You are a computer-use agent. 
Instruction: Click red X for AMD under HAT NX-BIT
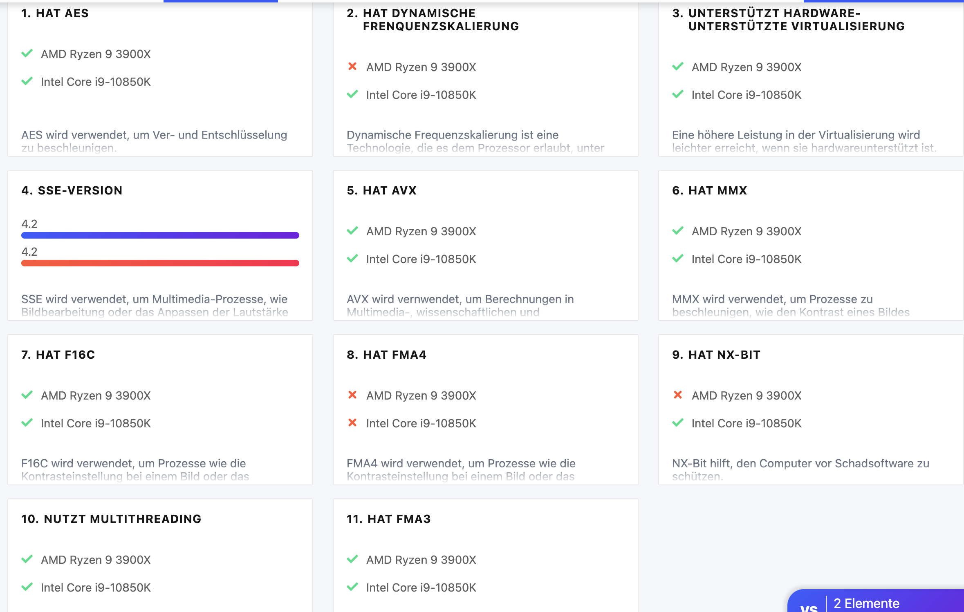pos(678,395)
